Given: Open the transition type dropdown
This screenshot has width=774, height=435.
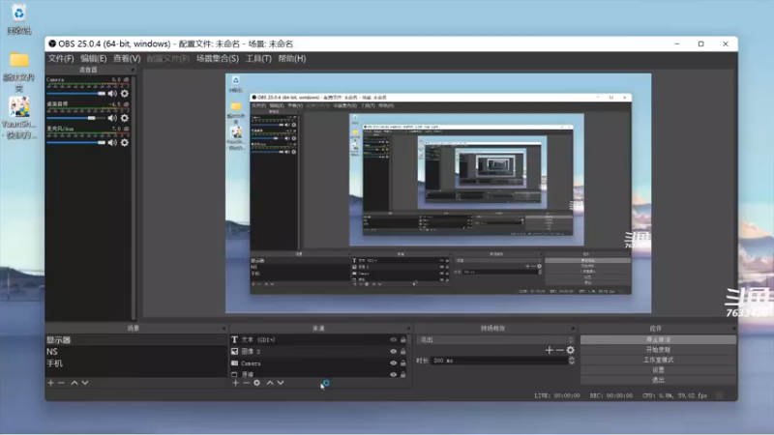Looking at the screenshot, I should tap(495, 340).
